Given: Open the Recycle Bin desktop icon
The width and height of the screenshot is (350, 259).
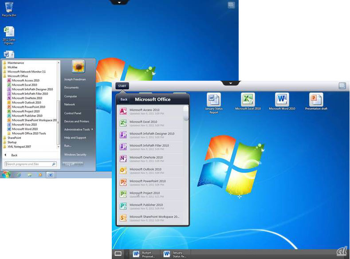Looking at the screenshot, I should pyautogui.click(x=8, y=8).
